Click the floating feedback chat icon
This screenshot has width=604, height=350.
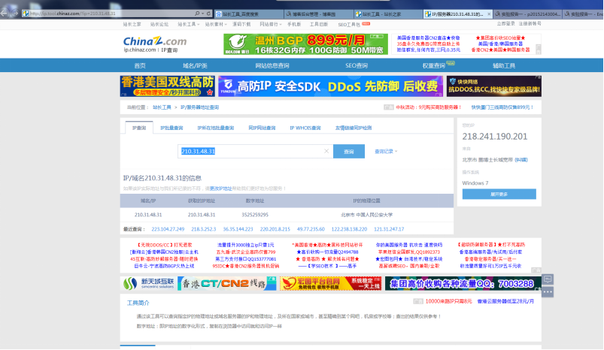pos(548,279)
